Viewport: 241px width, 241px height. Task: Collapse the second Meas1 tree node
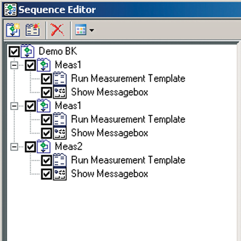[x=15, y=106]
